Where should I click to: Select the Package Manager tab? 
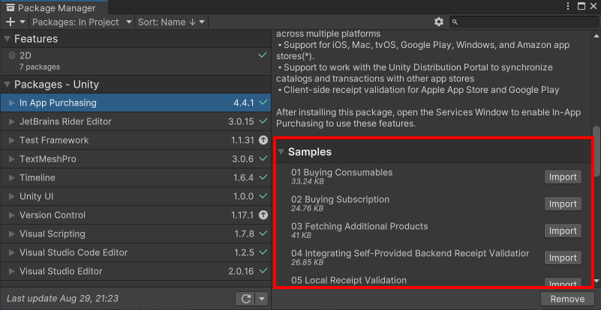[54, 7]
